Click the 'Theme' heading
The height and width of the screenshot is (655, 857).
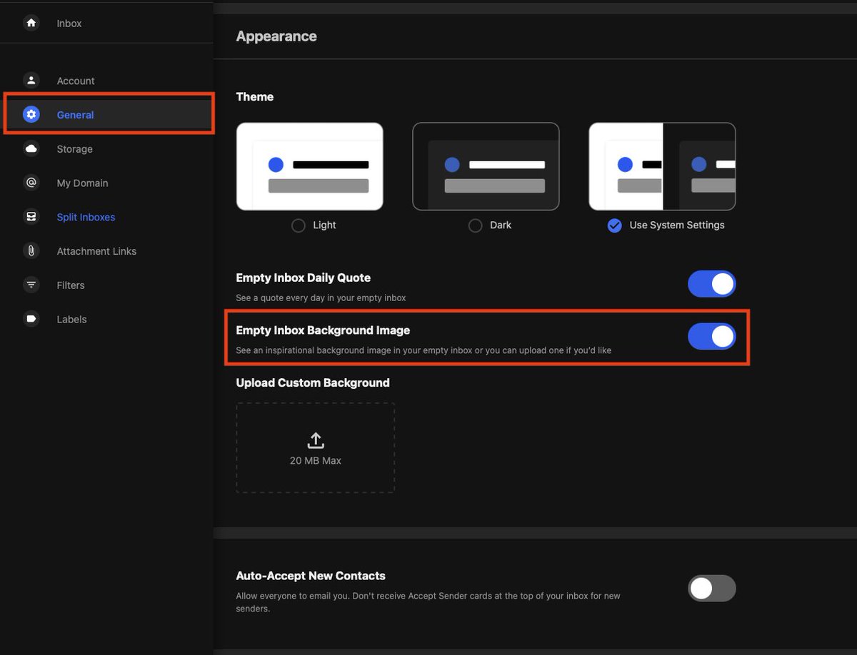255,96
